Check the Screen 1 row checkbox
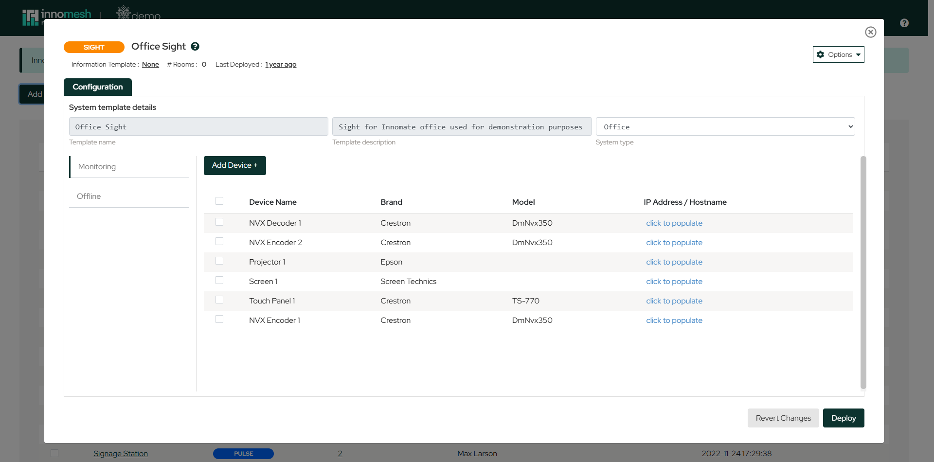The height and width of the screenshot is (462, 934). (x=219, y=281)
